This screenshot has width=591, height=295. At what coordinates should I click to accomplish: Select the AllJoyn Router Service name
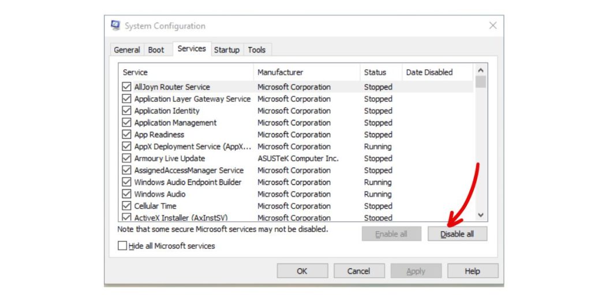[x=172, y=87]
